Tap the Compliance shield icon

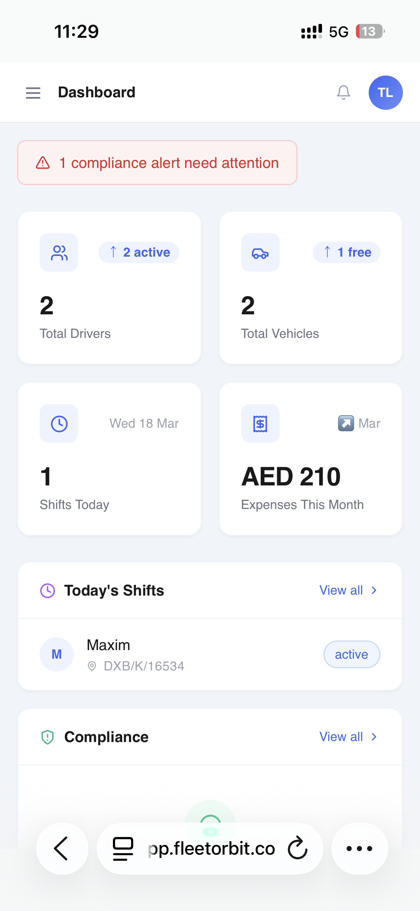click(47, 737)
